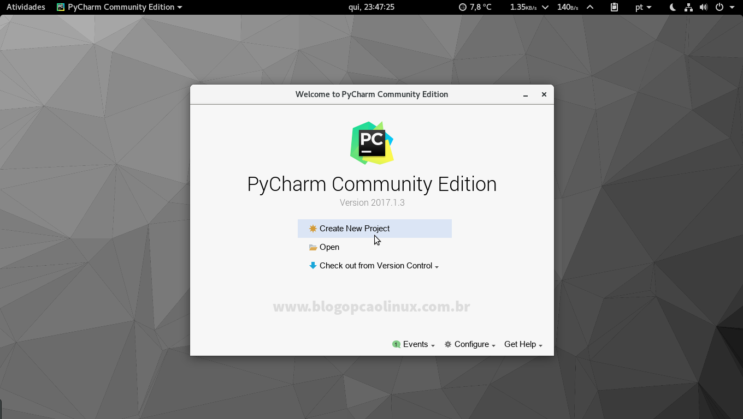Click the Create New Project option
The height and width of the screenshot is (419, 743).
[x=375, y=229]
